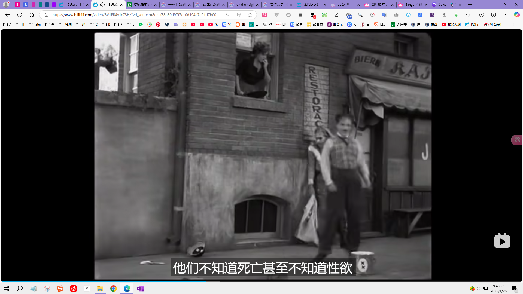Click the video progress bar under the player

(261, 281)
